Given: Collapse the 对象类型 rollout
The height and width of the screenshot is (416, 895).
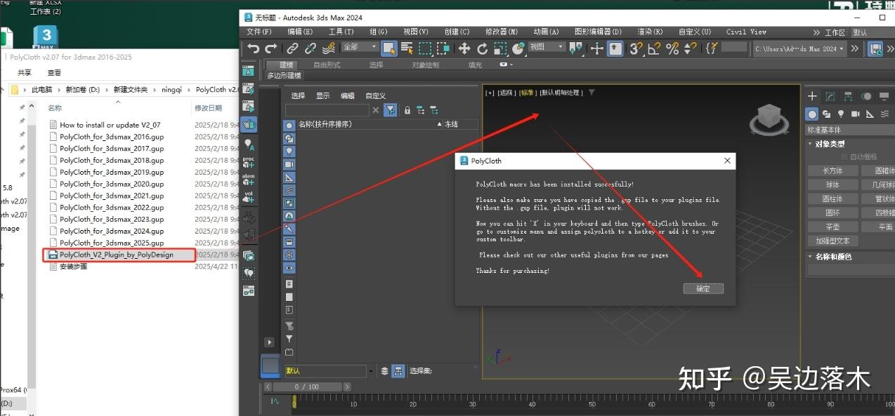Looking at the screenshot, I should (809, 143).
